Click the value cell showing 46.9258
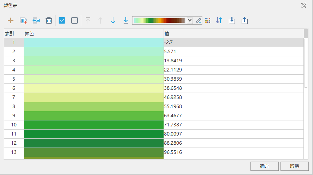The image size is (313, 175). pos(233,97)
